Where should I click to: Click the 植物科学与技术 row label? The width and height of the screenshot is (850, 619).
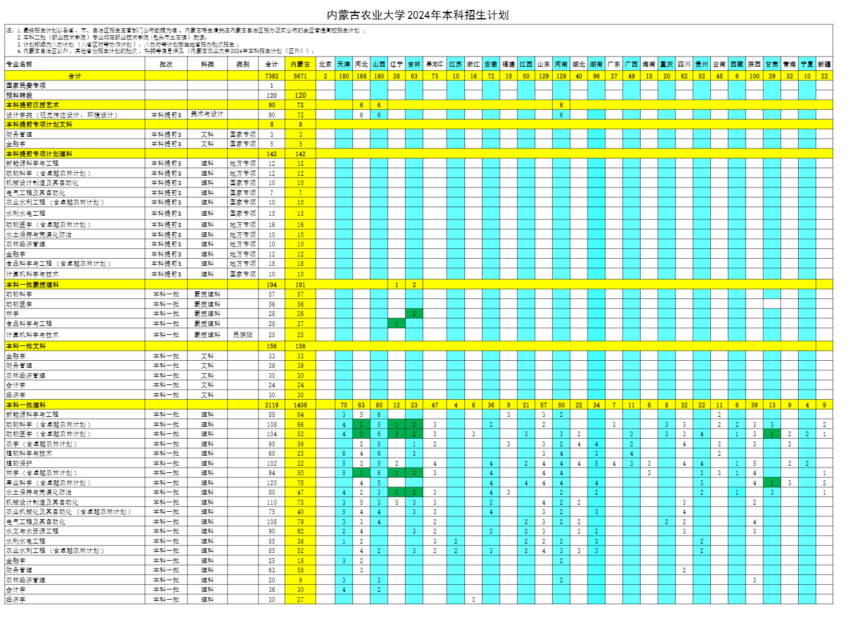click(x=29, y=453)
